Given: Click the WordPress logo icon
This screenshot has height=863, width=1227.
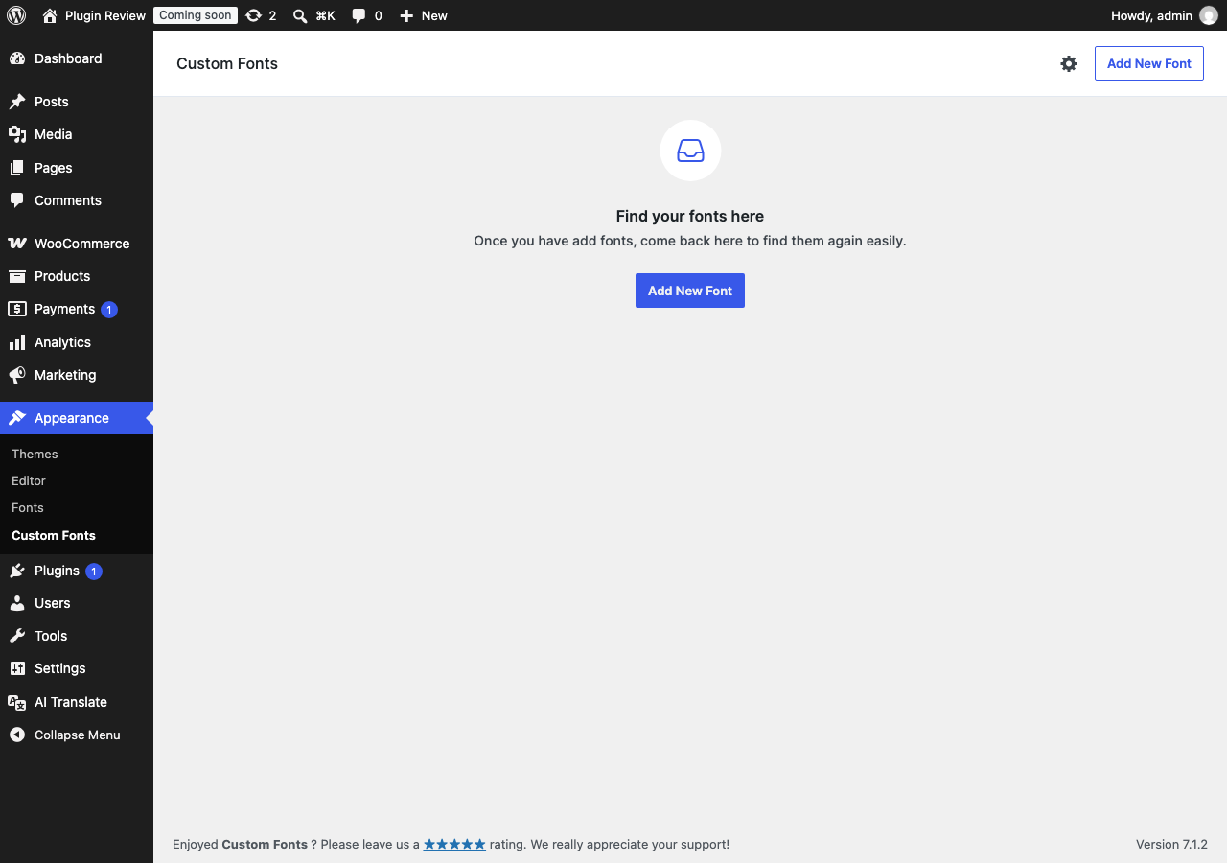Looking at the screenshot, I should [x=16, y=15].
